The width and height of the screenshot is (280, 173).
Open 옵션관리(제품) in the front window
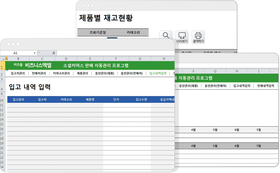click(104, 73)
